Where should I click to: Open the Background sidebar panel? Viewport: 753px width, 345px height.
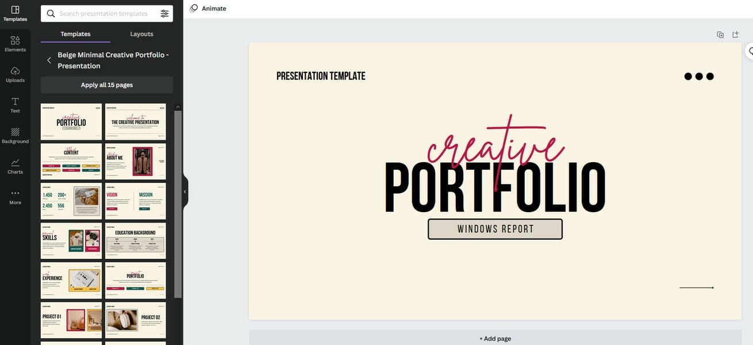click(15, 136)
